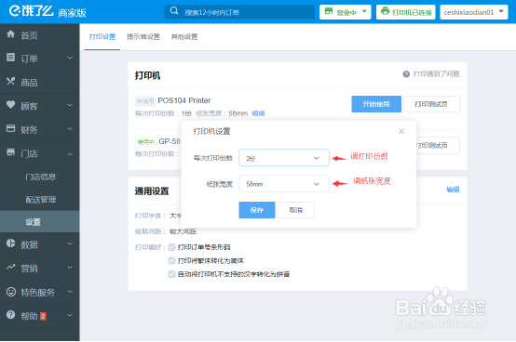
Task: Switch to the 打印设置 tab
Action: click(x=102, y=37)
